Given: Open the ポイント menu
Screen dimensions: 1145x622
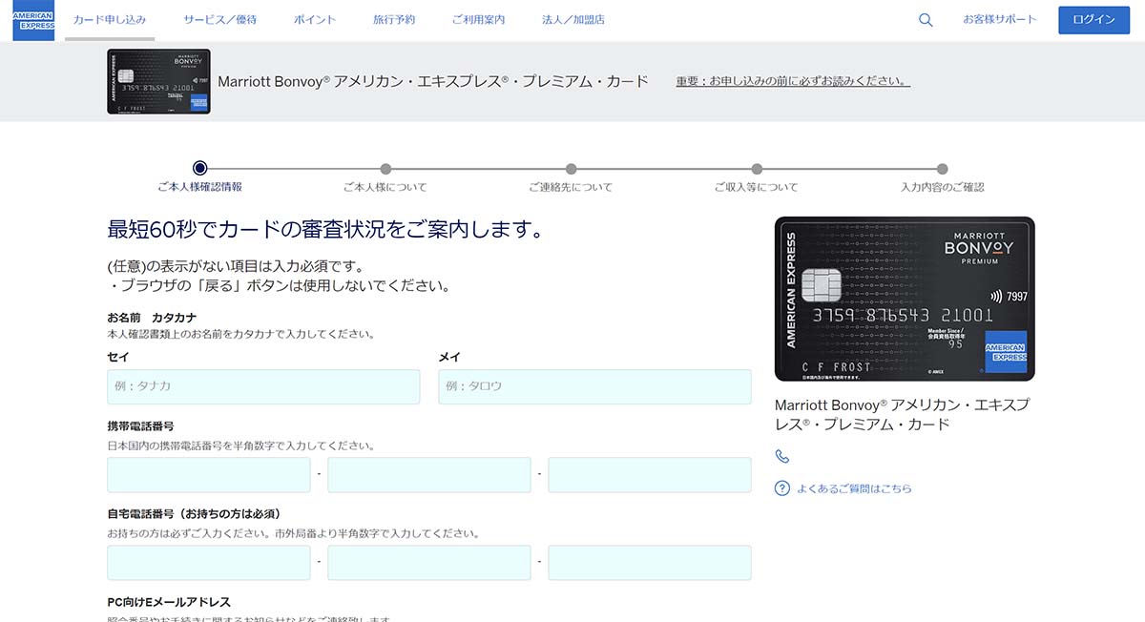Looking at the screenshot, I should pyautogui.click(x=315, y=20).
